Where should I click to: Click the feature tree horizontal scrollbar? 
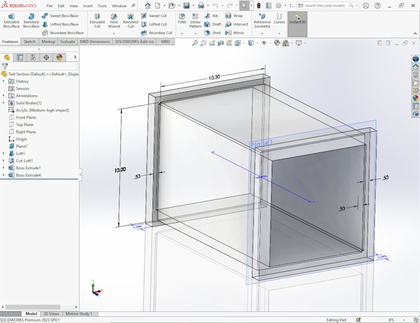33,307
